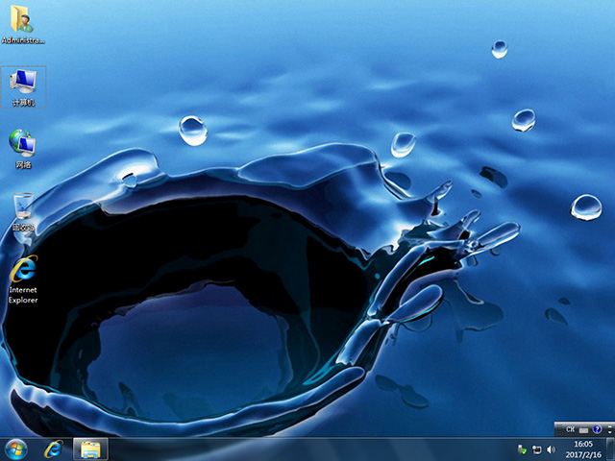The width and height of the screenshot is (615, 461).
Task: Select the Internet Explorer desktop shortcut
Action: tap(23, 279)
